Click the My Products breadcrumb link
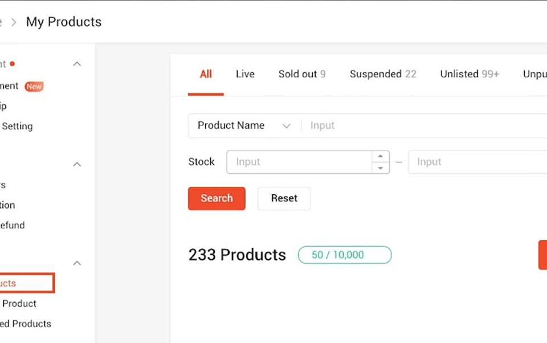Image resolution: width=547 pixels, height=343 pixels. click(63, 22)
